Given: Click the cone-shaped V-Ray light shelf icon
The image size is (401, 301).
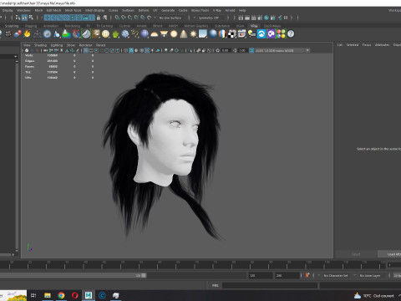Looking at the screenshot, I should tap(184, 34).
